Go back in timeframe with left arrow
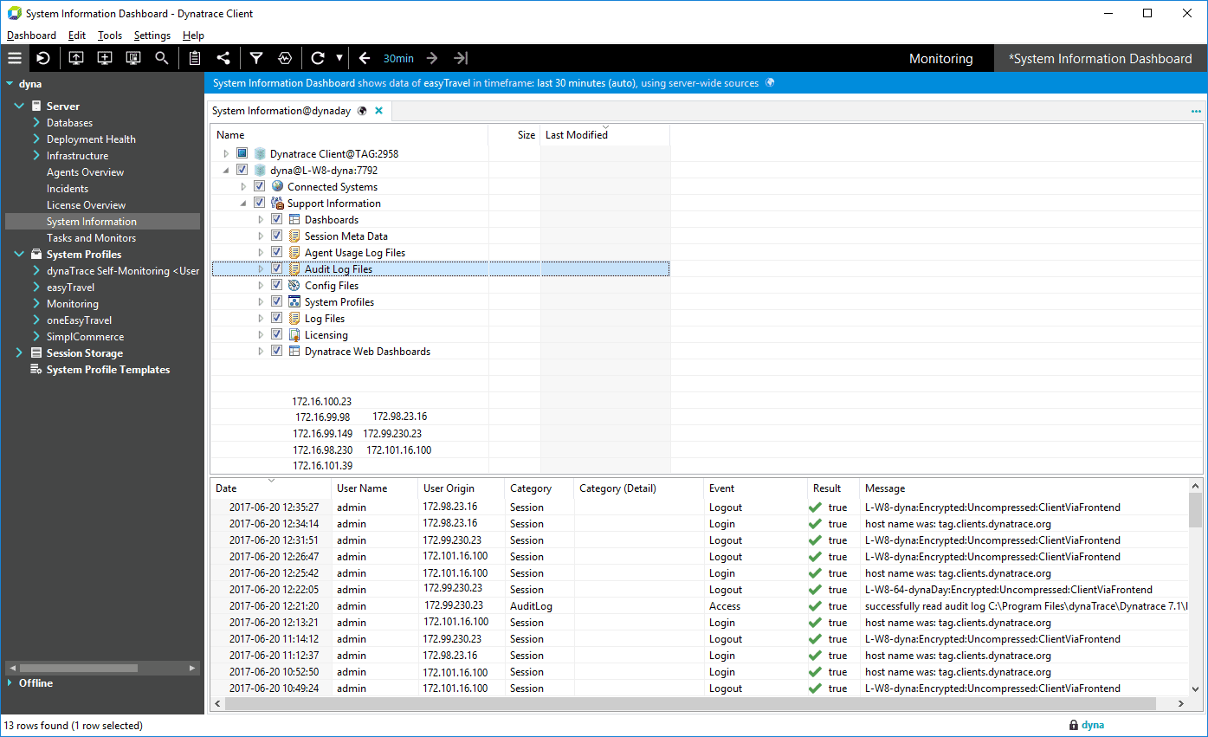Image resolution: width=1208 pixels, height=737 pixels. (365, 58)
